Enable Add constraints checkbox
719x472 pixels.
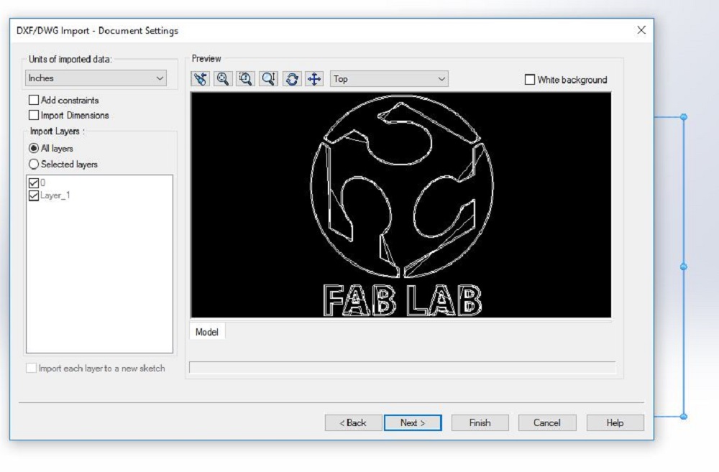[x=34, y=100]
